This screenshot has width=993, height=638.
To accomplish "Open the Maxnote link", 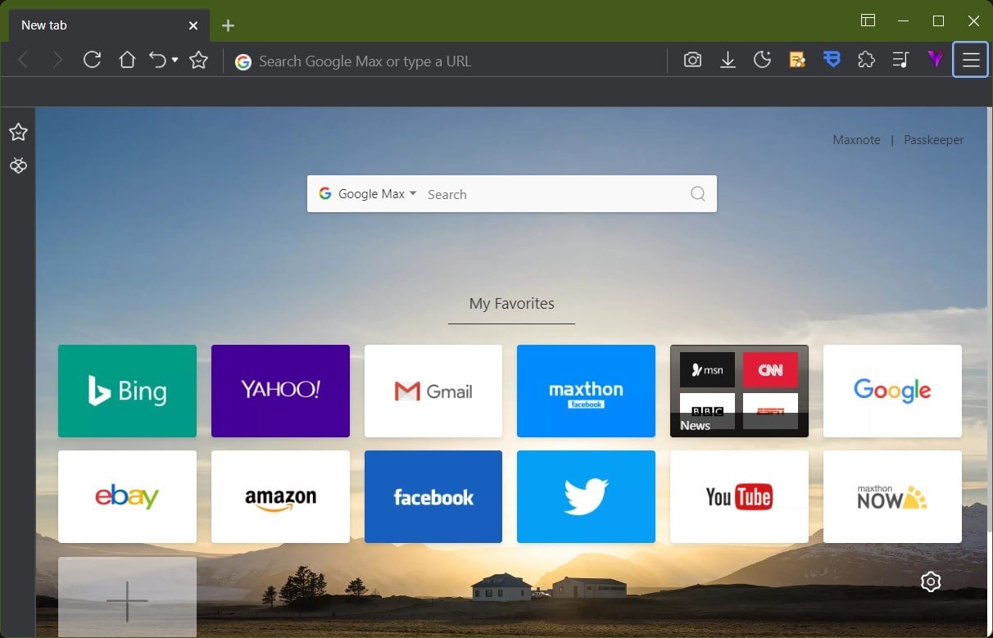I will (856, 140).
